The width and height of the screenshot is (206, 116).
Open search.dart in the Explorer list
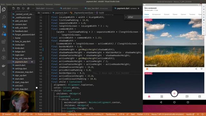click(20, 65)
